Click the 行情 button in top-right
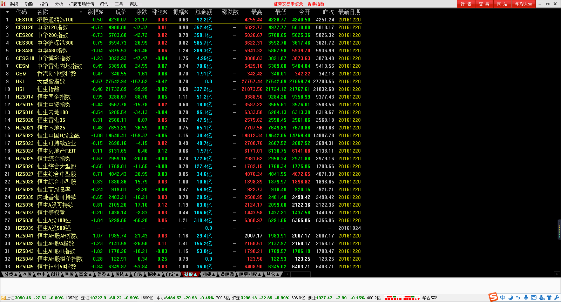This screenshot has width=561, height=302. point(466,4)
